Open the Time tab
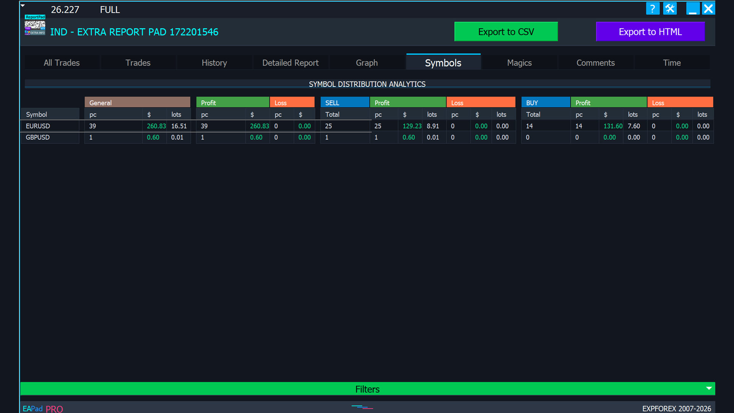The width and height of the screenshot is (734, 413). [x=672, y=63]
